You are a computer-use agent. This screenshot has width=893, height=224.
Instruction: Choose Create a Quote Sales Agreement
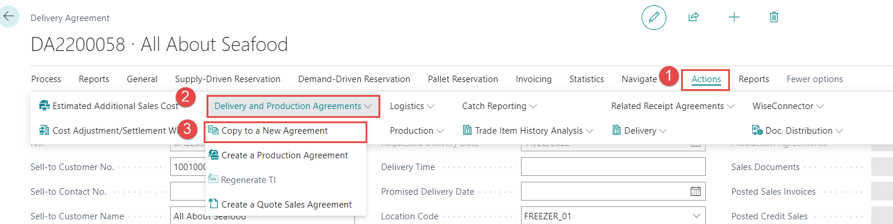[280, 205]
